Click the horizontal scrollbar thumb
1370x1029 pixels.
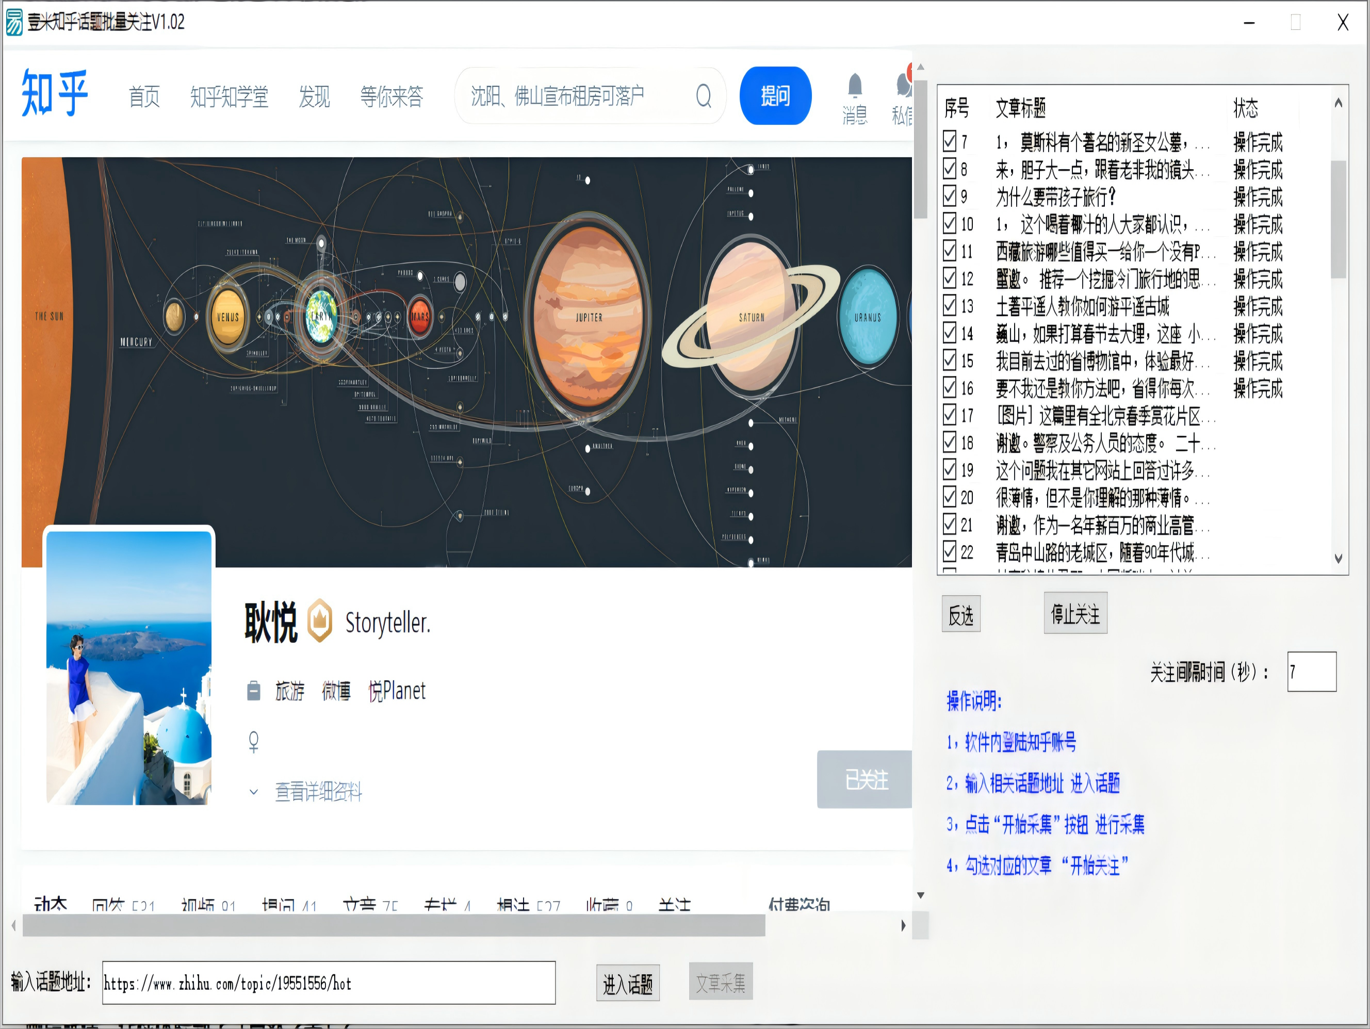pos(394,925)
